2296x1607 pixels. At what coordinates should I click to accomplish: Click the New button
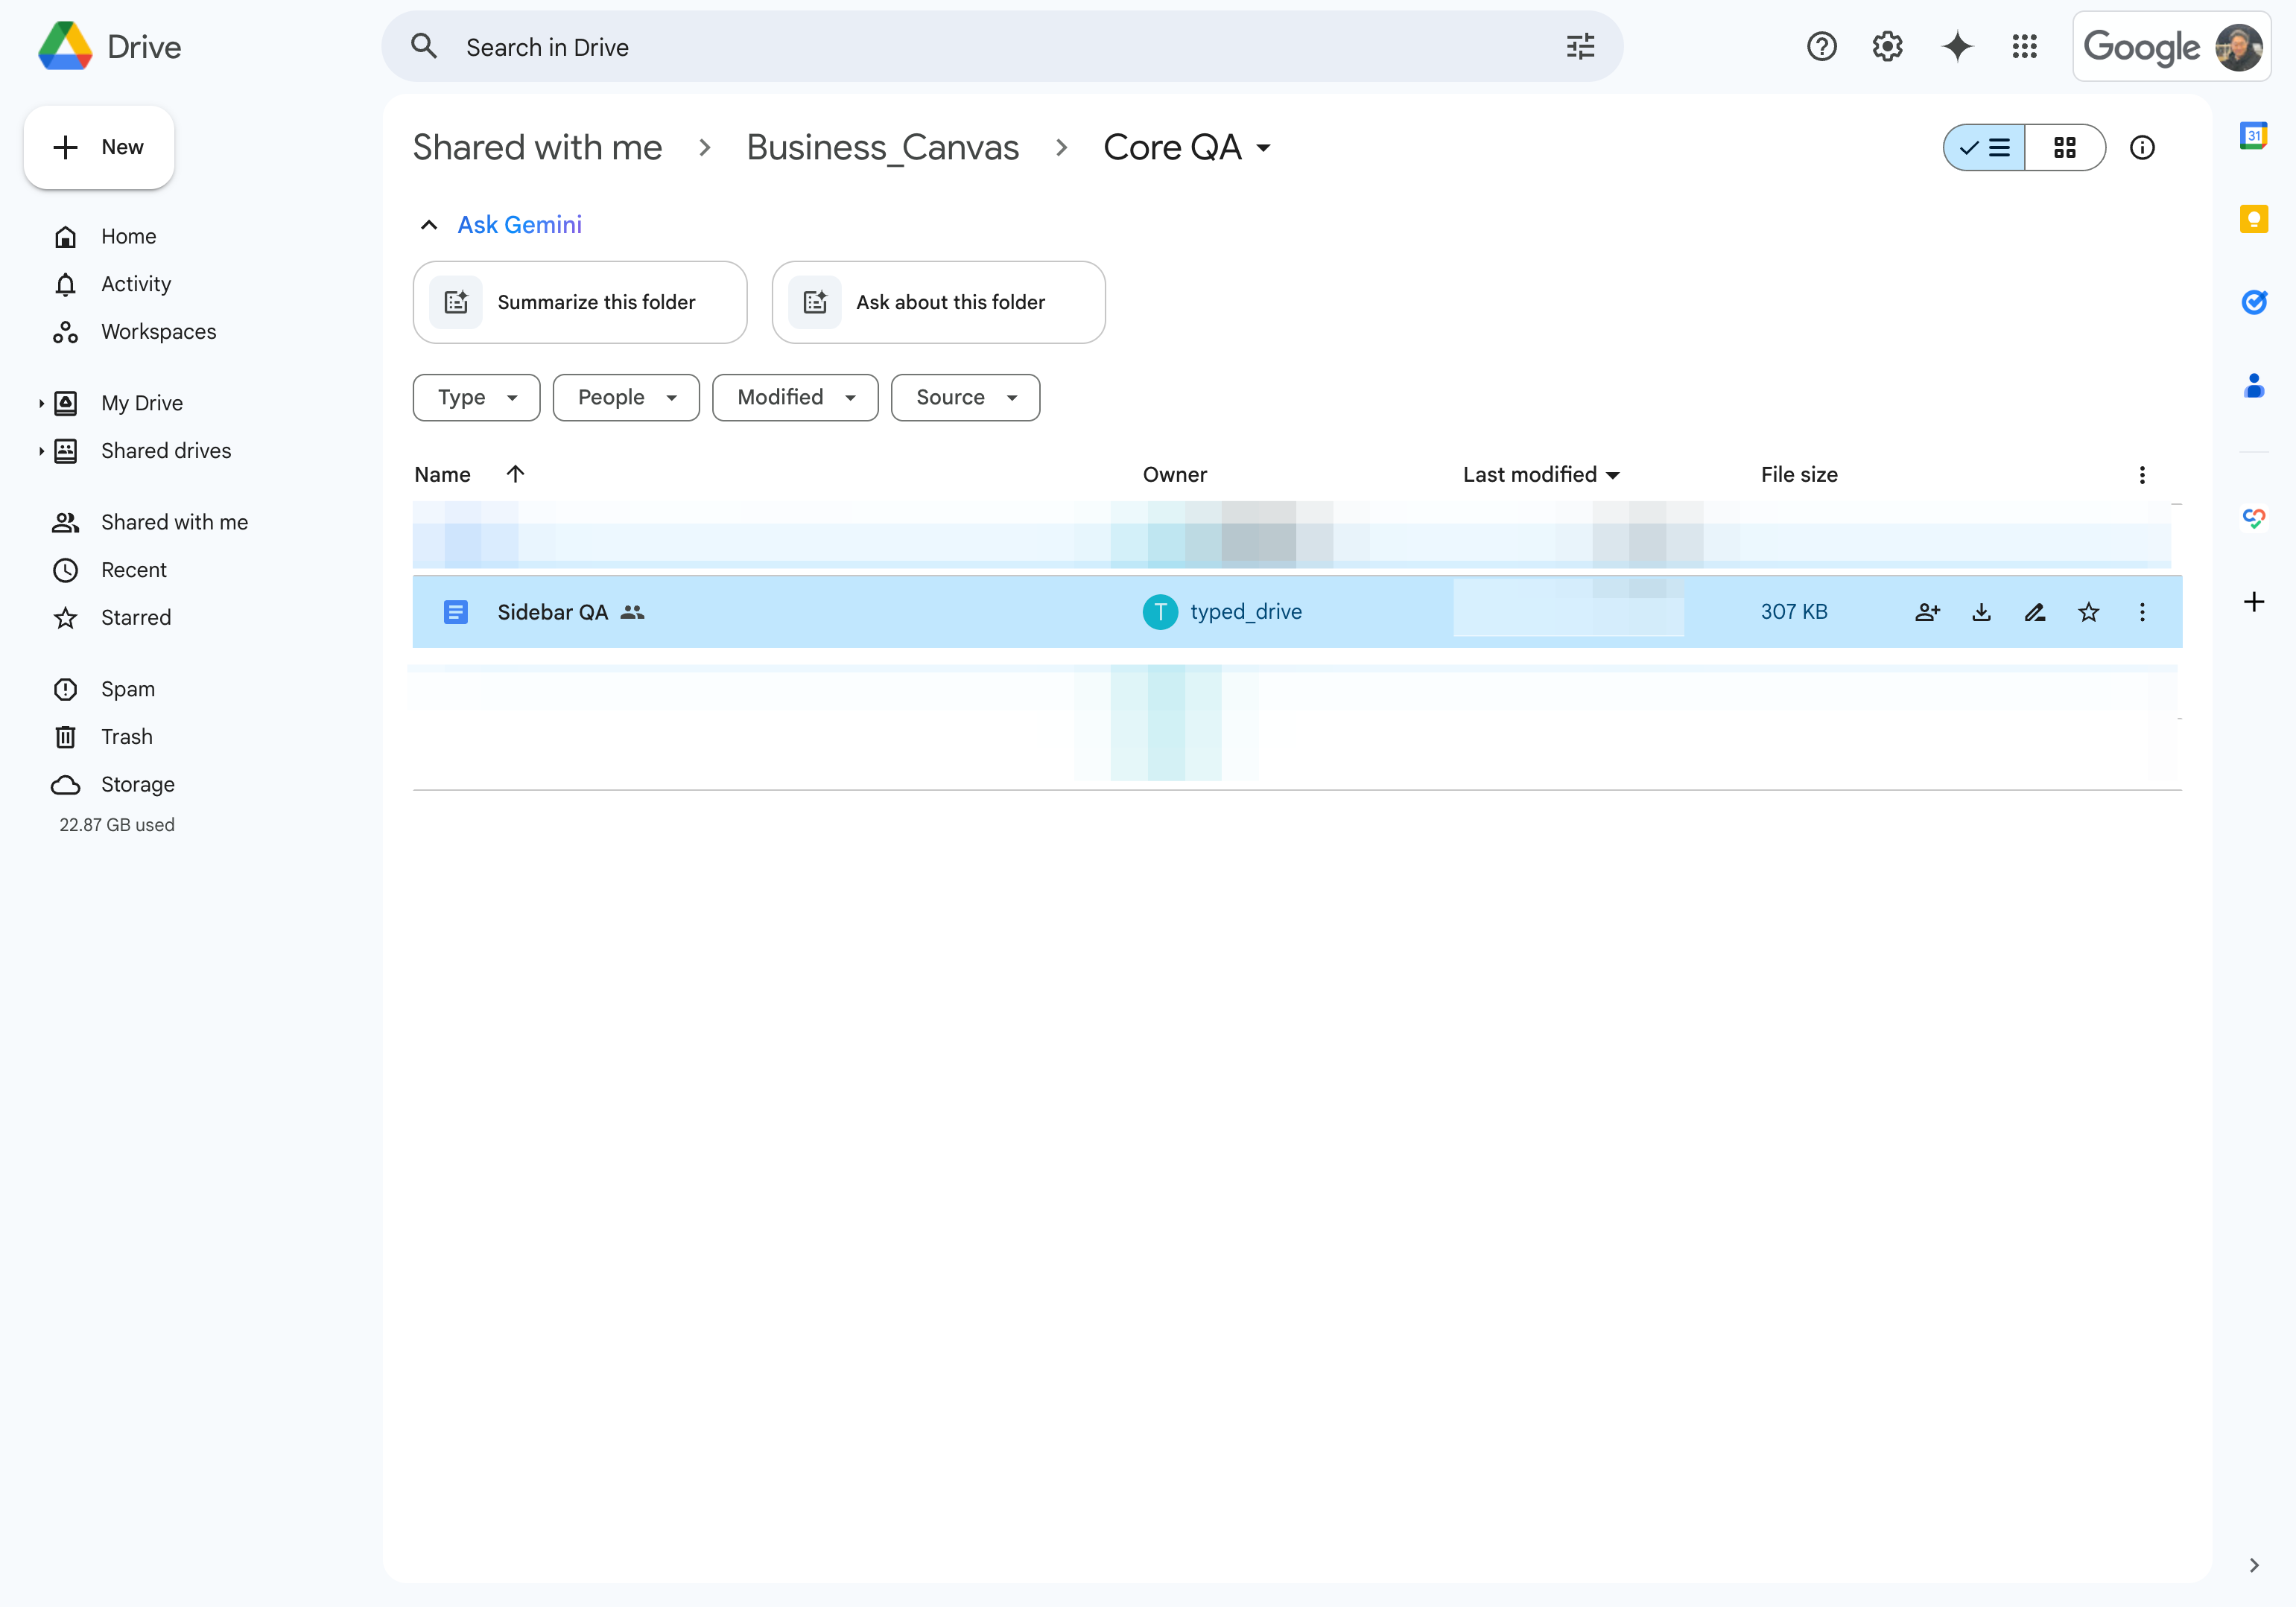(99, 148)
